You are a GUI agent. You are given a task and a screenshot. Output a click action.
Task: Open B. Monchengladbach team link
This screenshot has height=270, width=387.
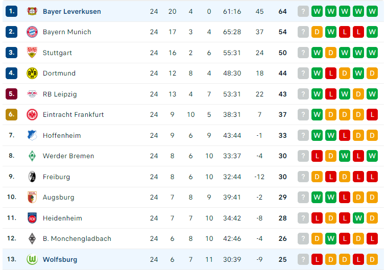[77, 239]
